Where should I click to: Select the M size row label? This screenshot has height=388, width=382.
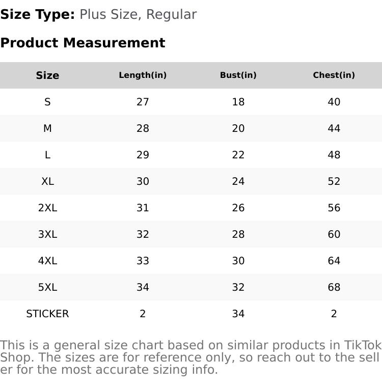point(47,128)
